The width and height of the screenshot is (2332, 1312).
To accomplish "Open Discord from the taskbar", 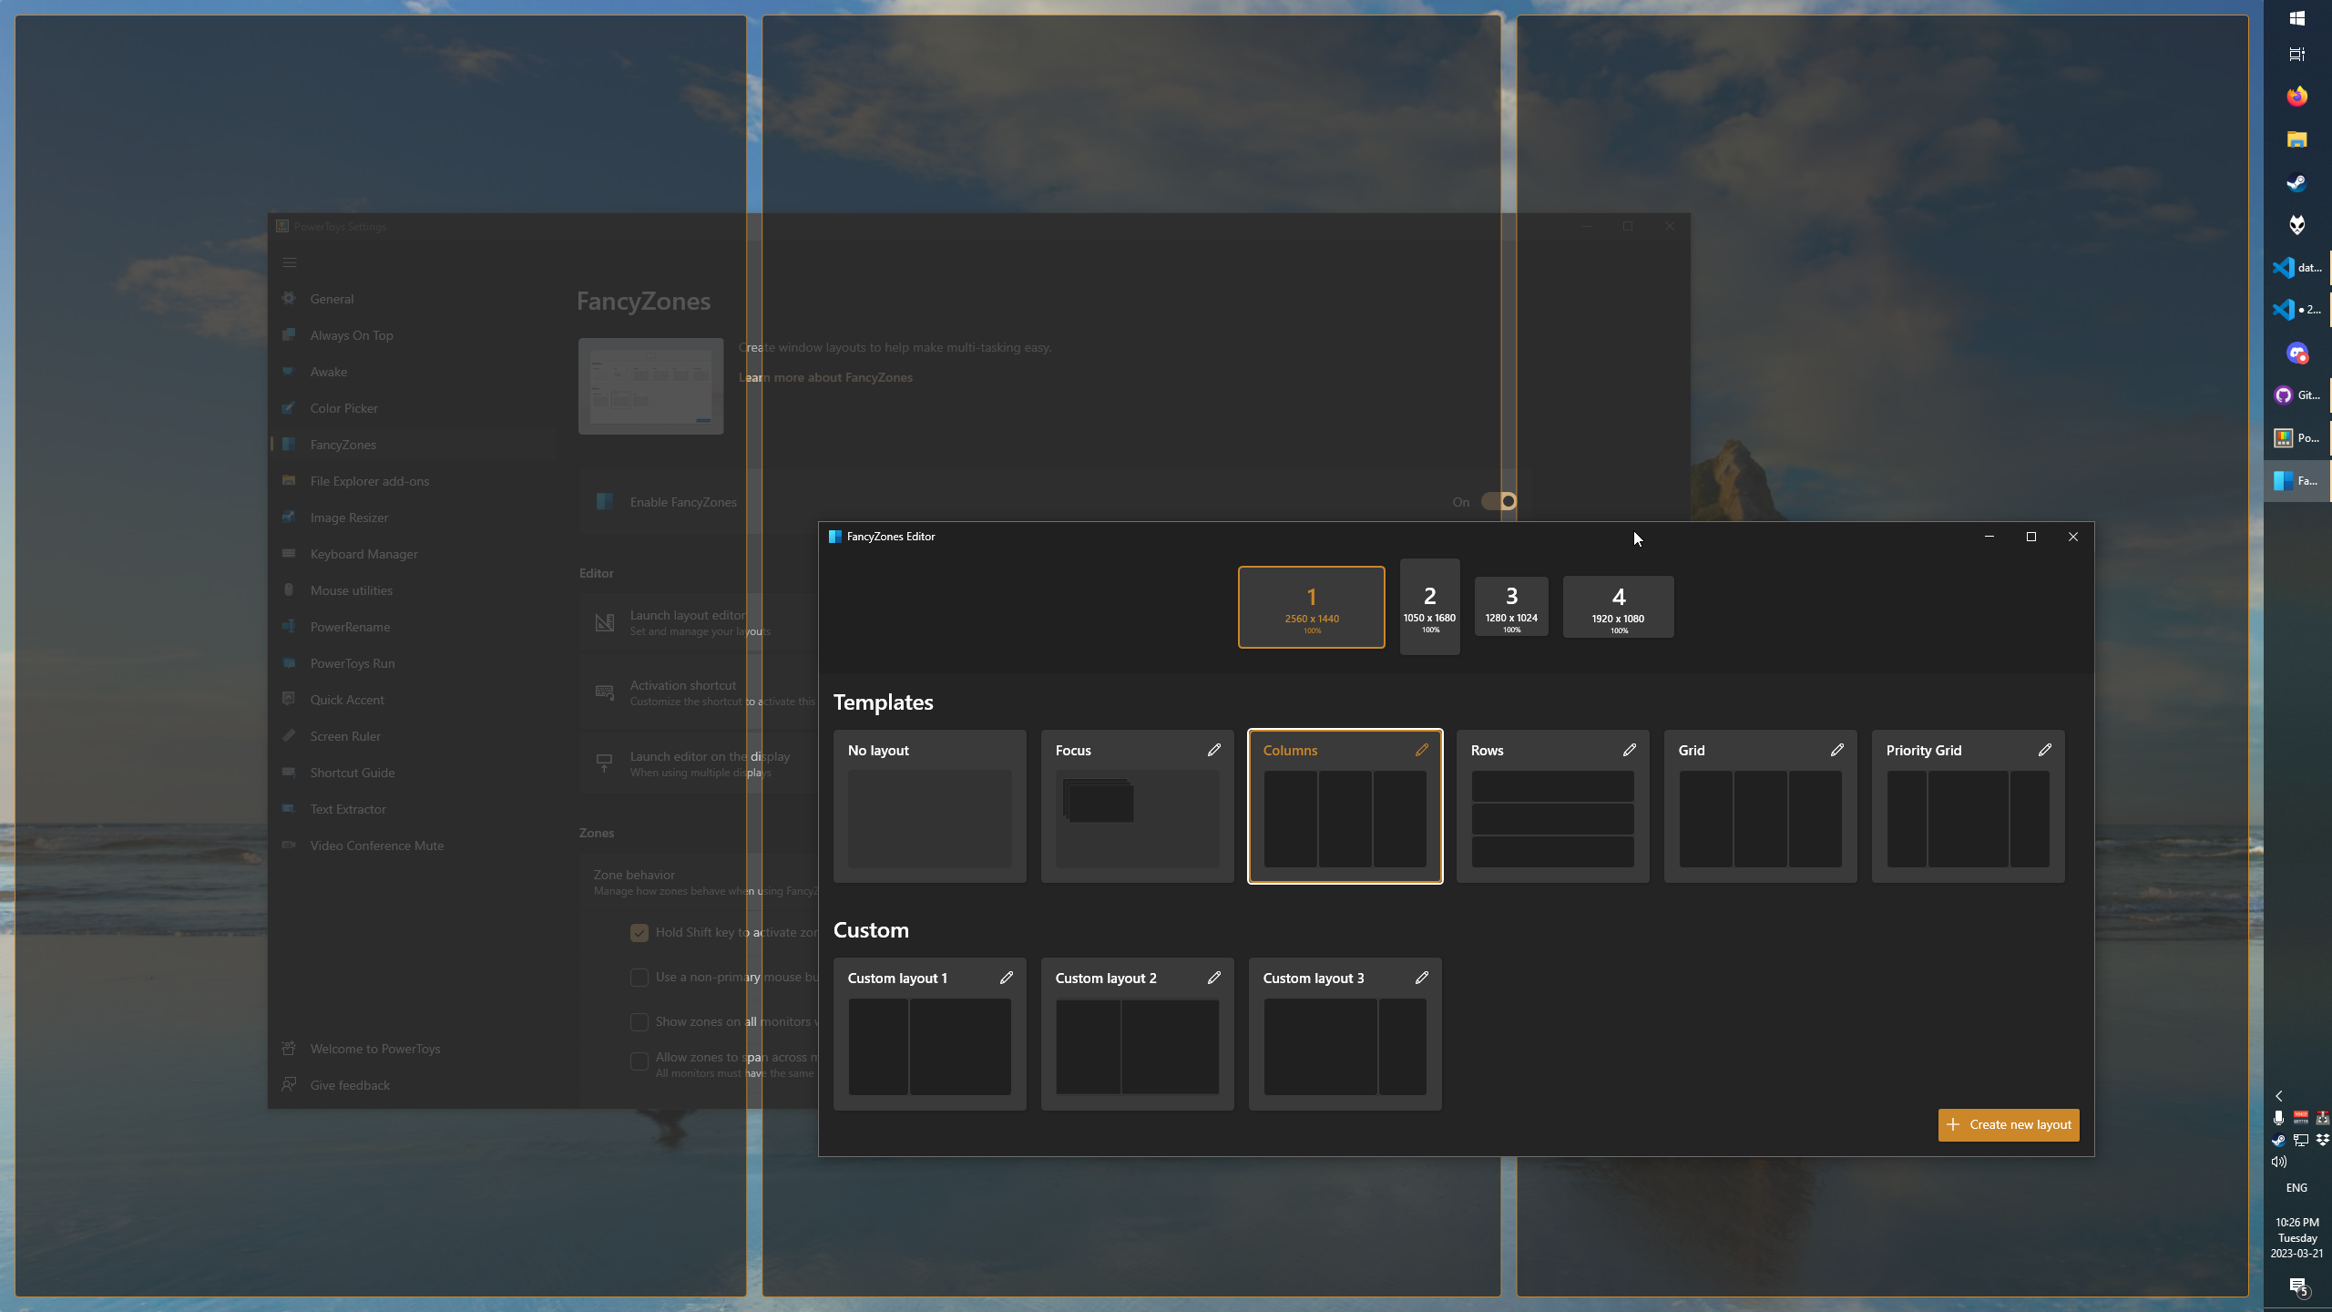I will tap(2297, 353).
